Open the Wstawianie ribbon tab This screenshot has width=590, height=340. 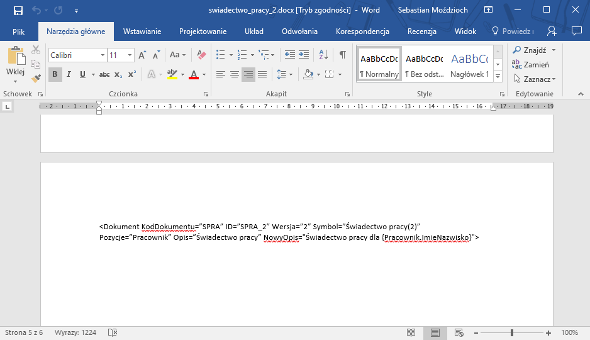pyautogui.click(x=142, y=31)
